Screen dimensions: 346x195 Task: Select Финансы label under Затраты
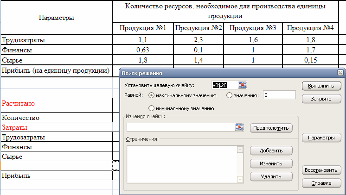[57, 146]
